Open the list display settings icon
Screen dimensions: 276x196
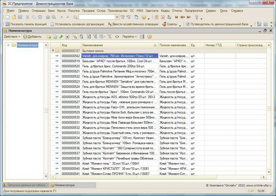(x=142, y=37)
